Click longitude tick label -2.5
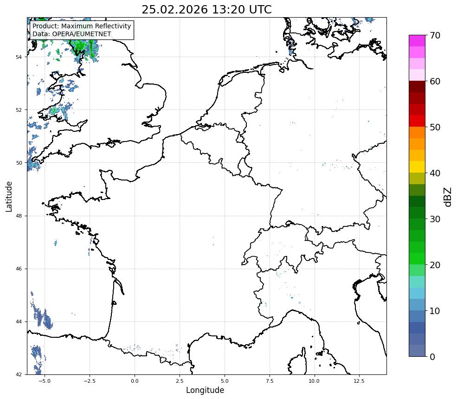Viewport: 457px width, 399px height. tap(89, 381)
